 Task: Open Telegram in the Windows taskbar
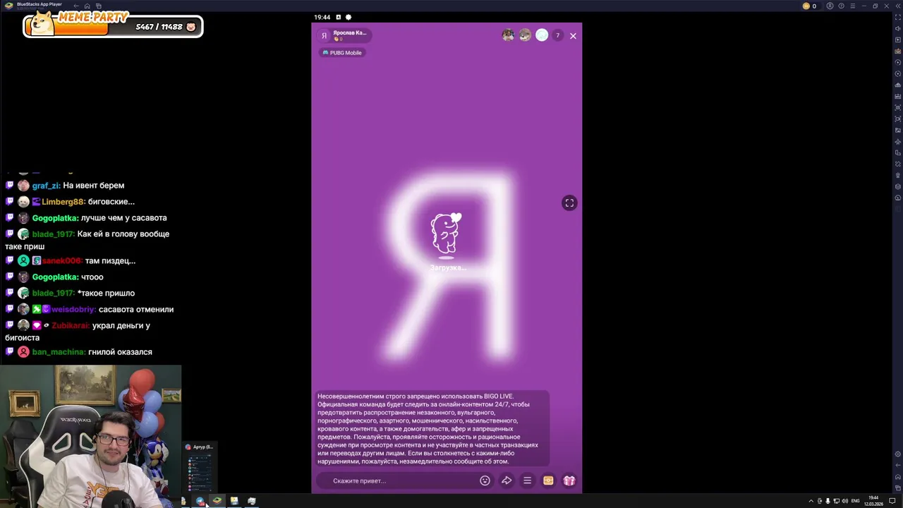[200, 501]
